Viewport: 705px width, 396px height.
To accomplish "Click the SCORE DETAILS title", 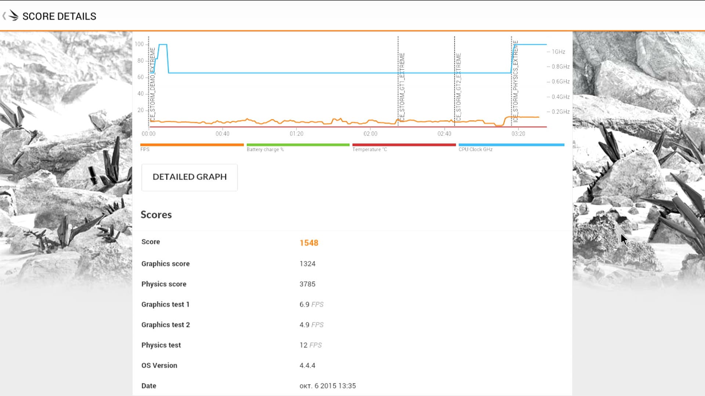I will pyautogui.click(x=59, y=16).
